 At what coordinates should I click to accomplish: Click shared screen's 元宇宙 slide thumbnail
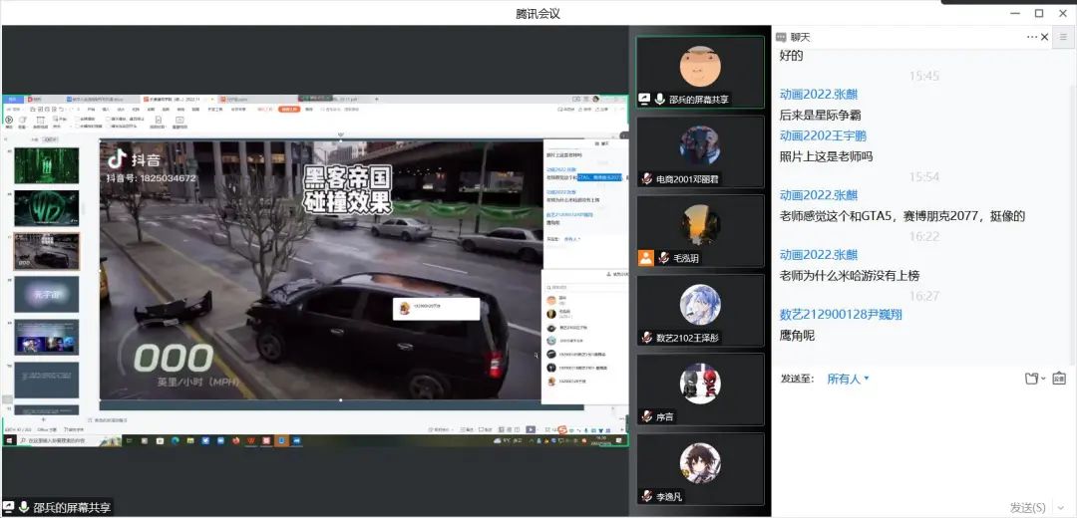point(47,294)
